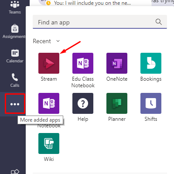Click the Wiki label text
This screenshot has width=174, height=174.
point(49,159)
